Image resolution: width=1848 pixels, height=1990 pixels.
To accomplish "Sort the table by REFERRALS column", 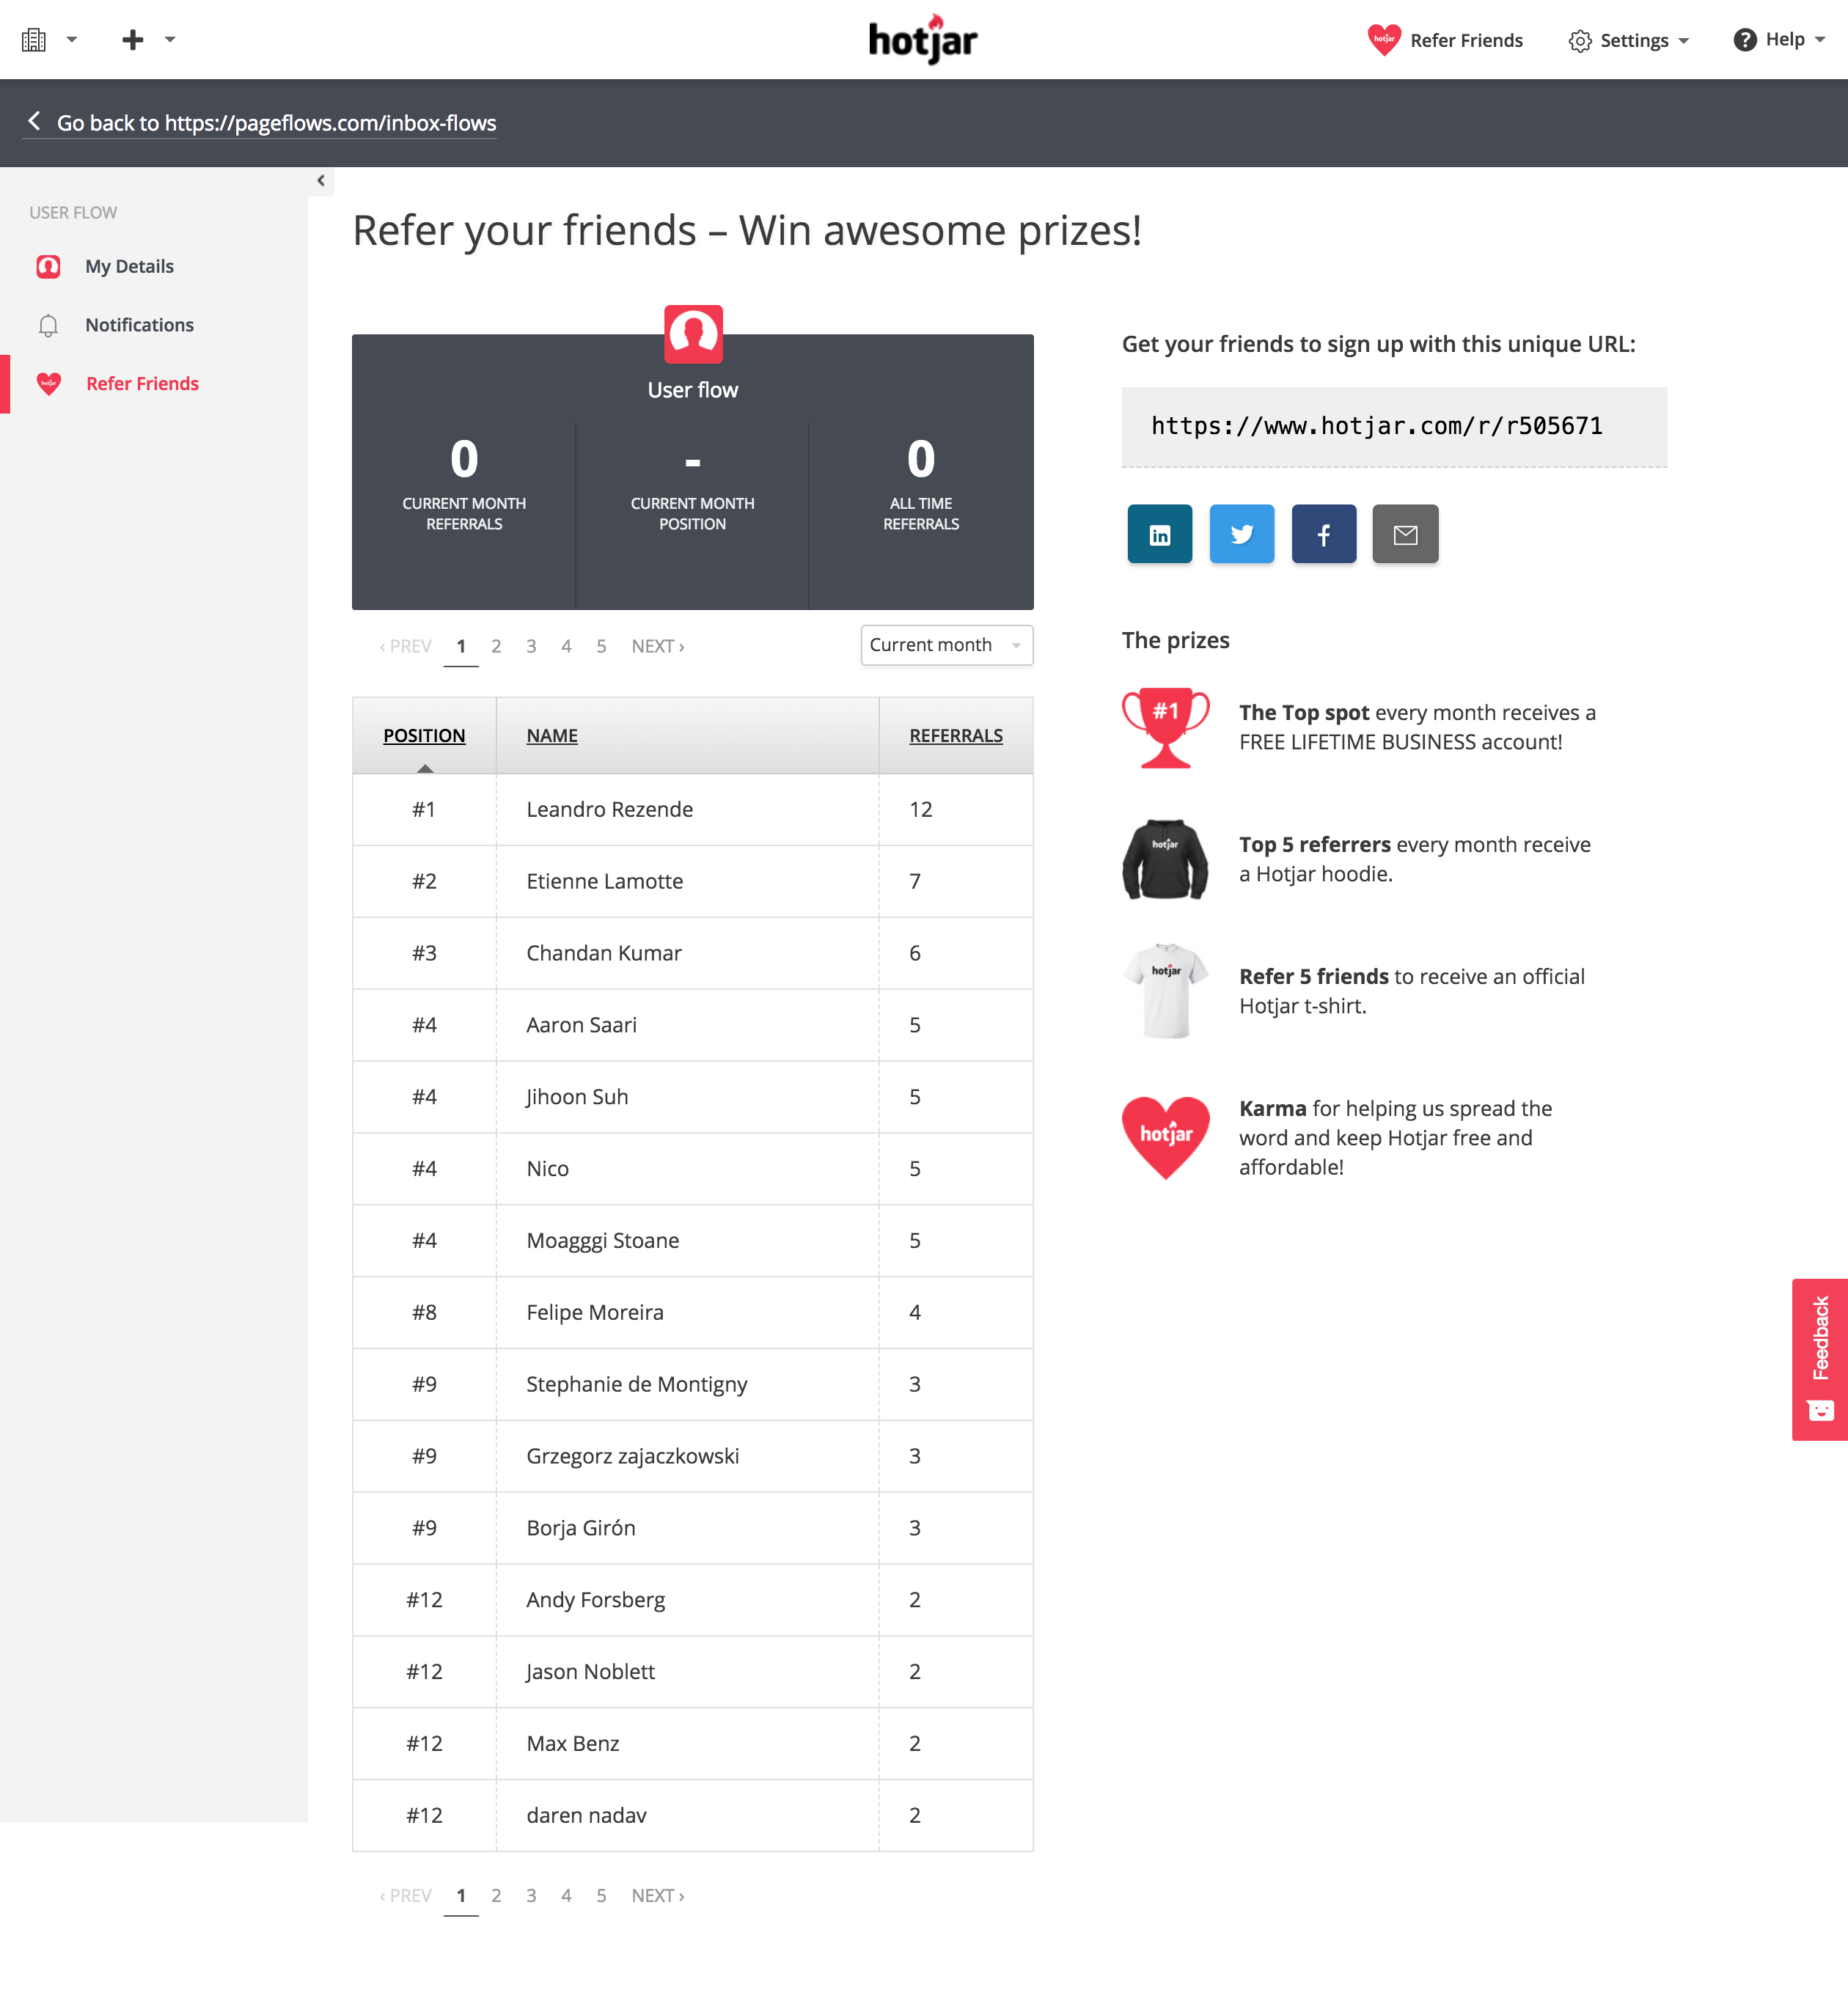I will tap(956, 736).
